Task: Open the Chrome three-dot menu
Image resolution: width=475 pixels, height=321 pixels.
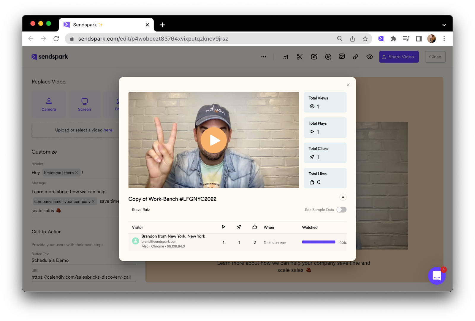Action: 444,38
